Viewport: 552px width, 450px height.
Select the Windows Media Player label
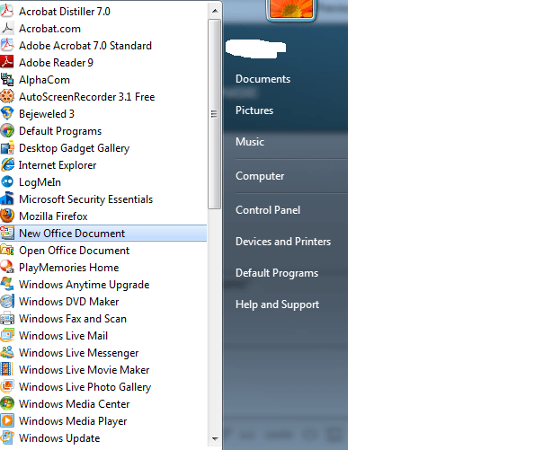tap(73, 420)
